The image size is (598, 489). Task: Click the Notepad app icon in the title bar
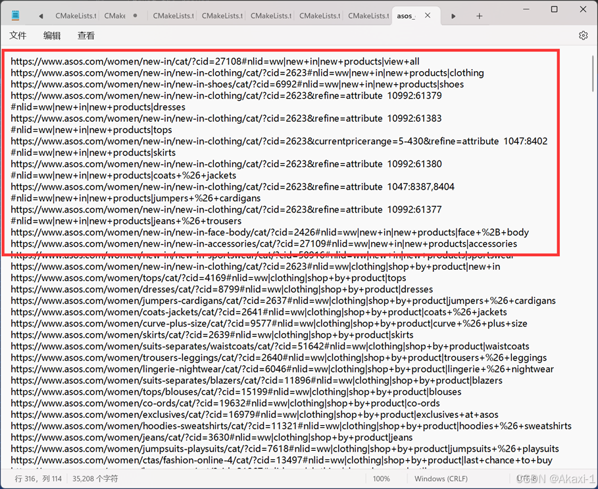coord(15,16)
